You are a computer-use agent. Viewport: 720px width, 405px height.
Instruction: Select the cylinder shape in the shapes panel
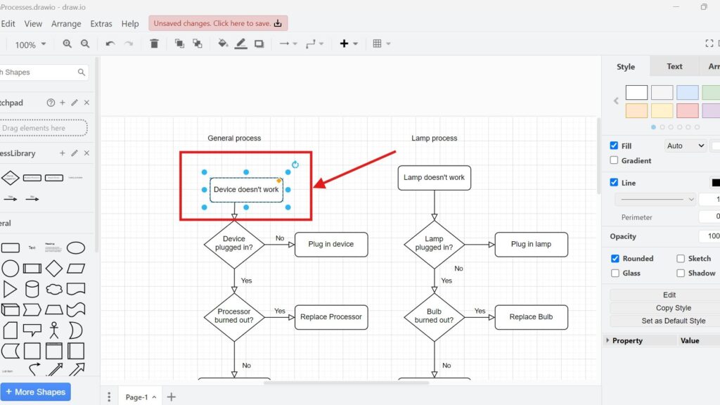pyautogui.click(x=31, y=288)
